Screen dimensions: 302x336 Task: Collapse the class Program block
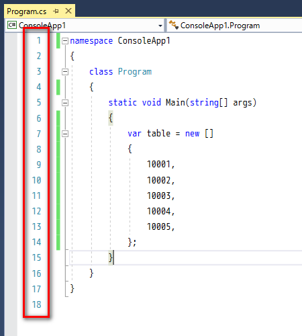coord(65,72)
